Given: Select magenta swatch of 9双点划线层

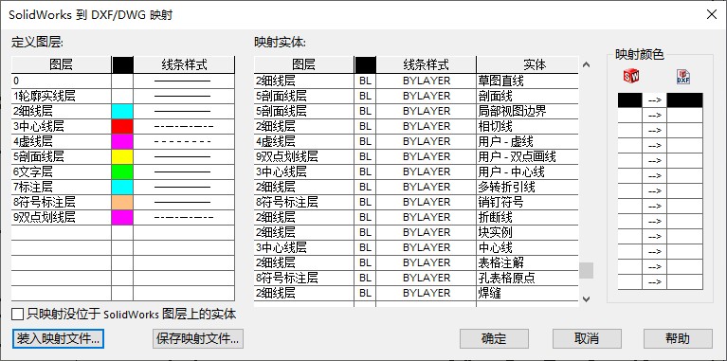Looking at the screenshot, I should click(x=122, y=217).
